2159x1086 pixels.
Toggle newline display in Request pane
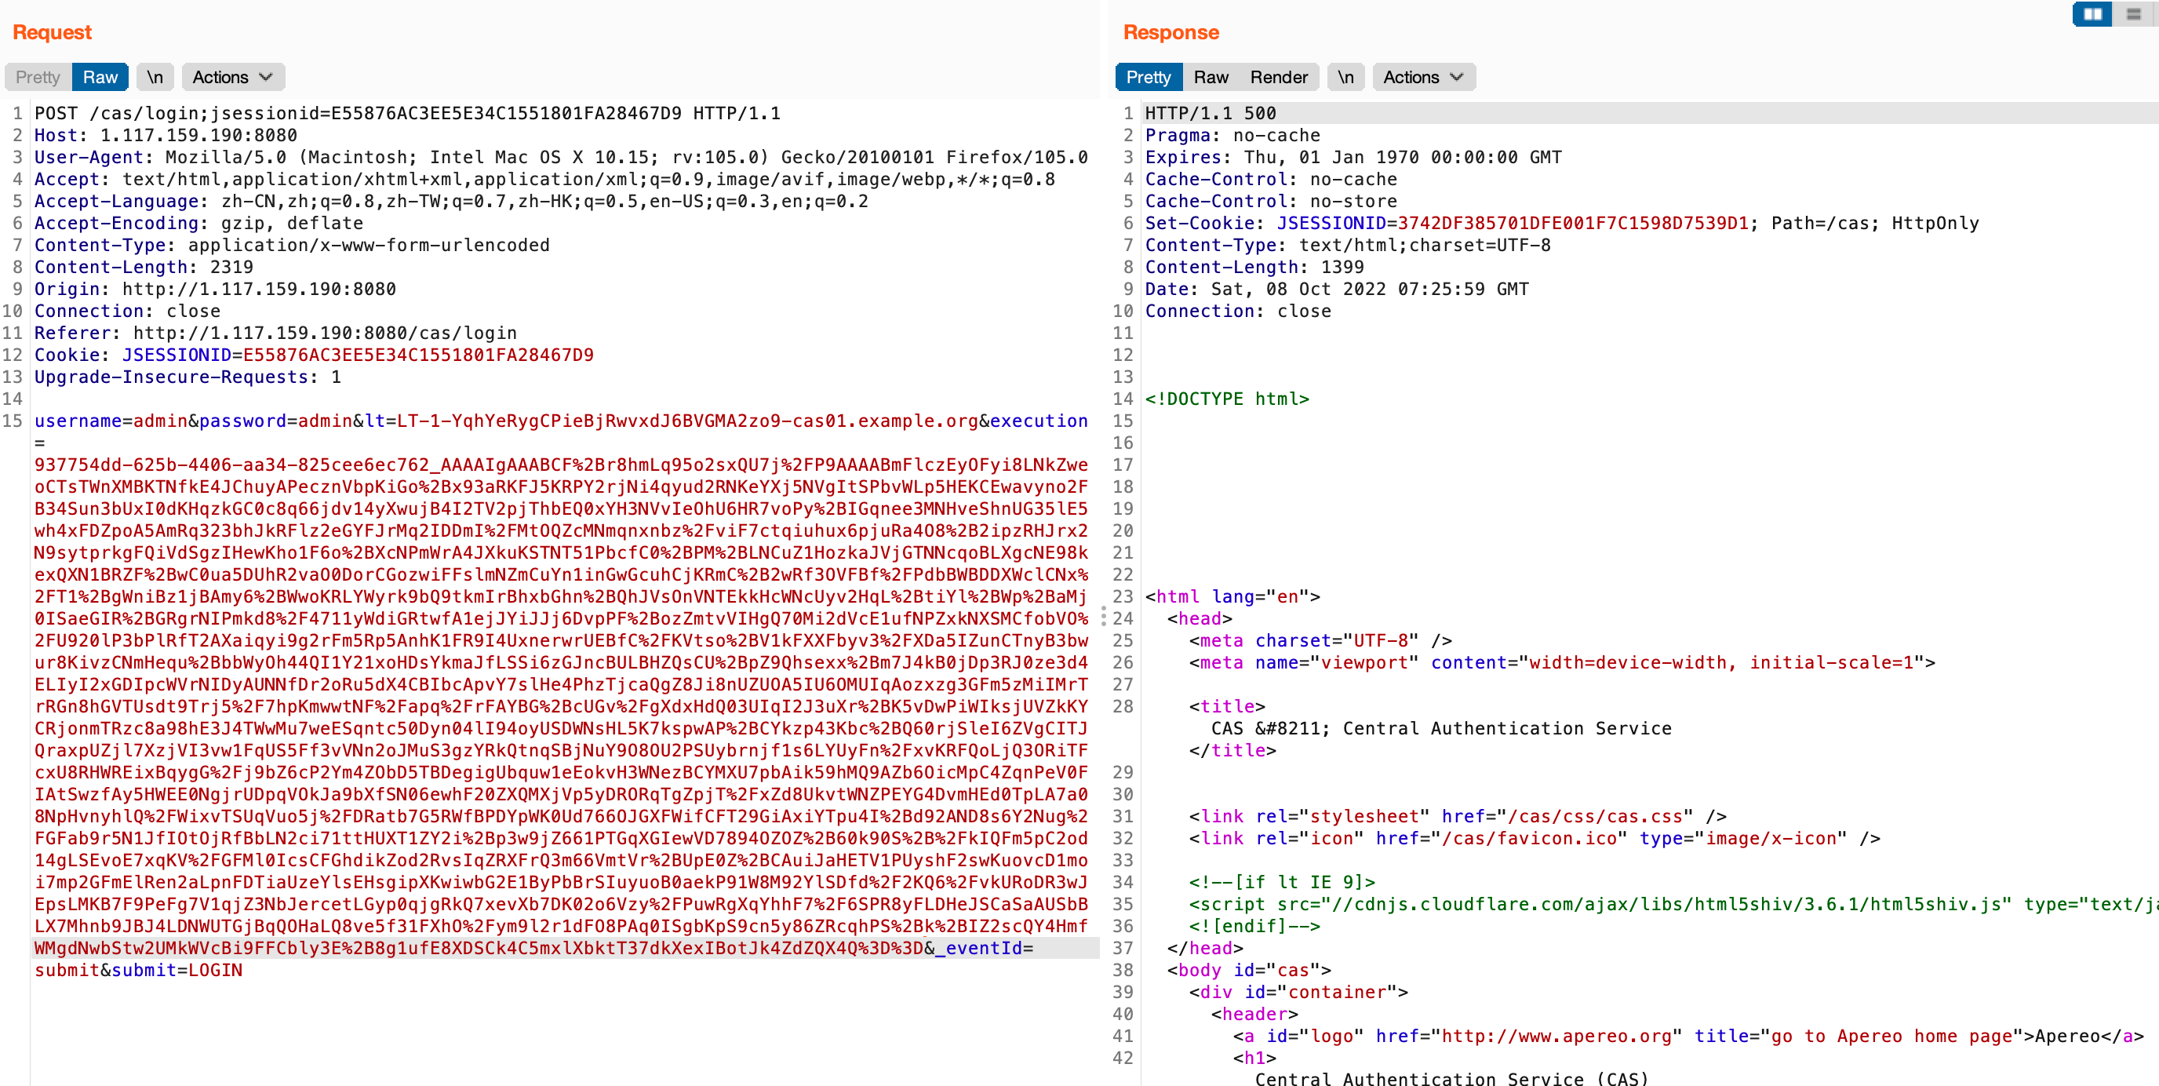[x=155, y=77]
